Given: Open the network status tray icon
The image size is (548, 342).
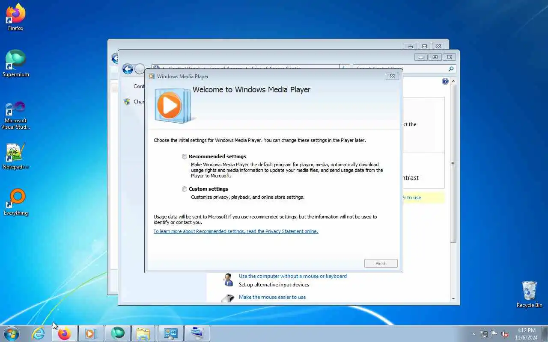Looking at the screenshot, I should (484, 334).
